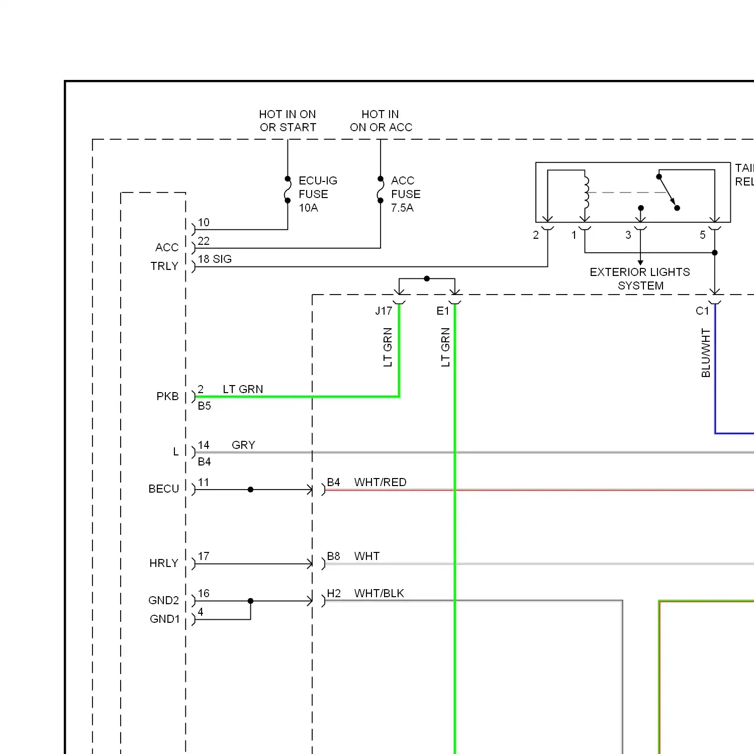This screenshot has height=754, width=754.
Task: Click relay terminal number 3
Action: pos(628,235)
